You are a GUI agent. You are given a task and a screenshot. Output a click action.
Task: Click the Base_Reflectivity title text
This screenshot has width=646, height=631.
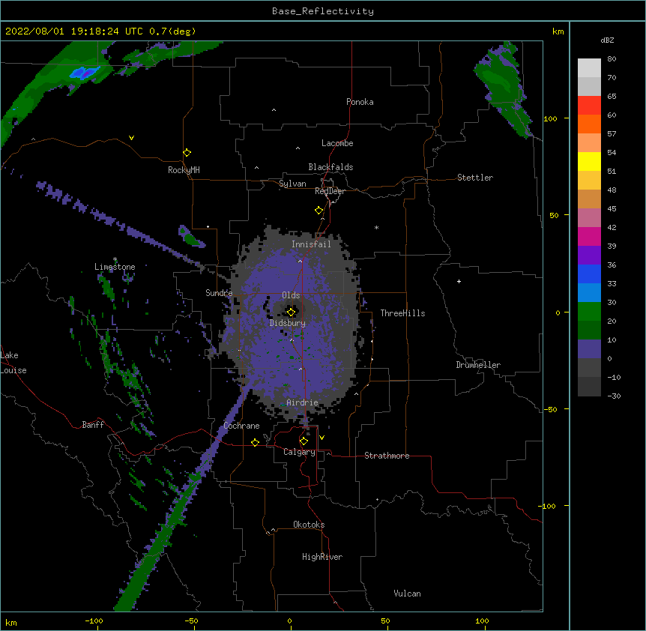click(323, 11)
